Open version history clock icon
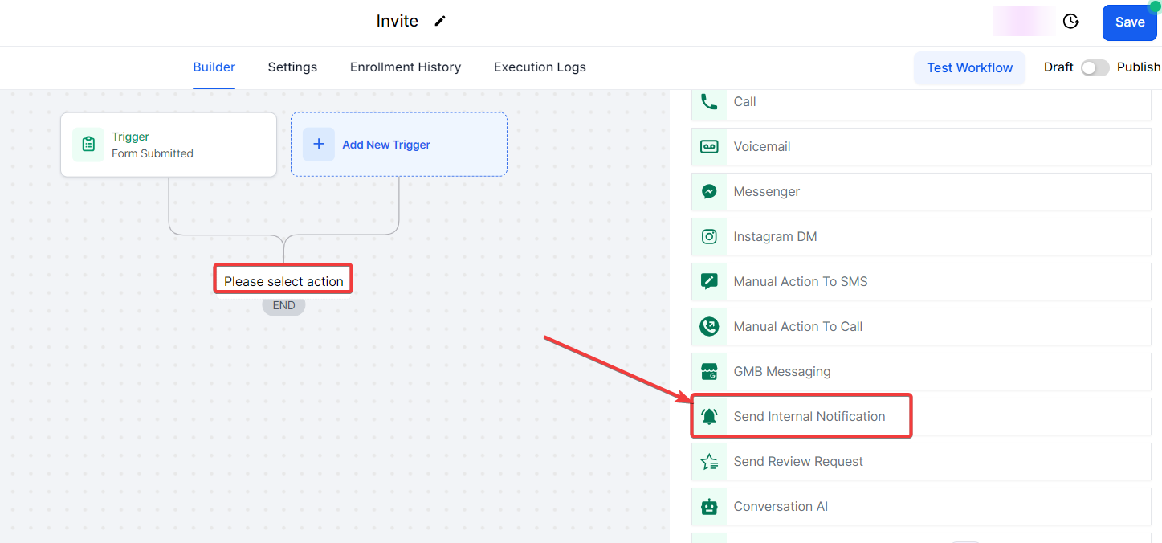The height and width of the screenshot is (543, 1162). point(1070,22)
